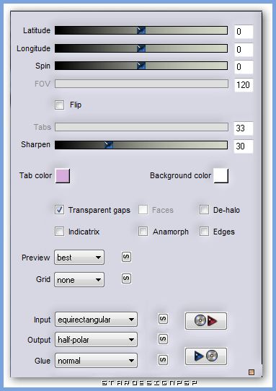Screen dimensions: 276x391
Task: Enable the De-halo checkbox
Action: [204, 210]
